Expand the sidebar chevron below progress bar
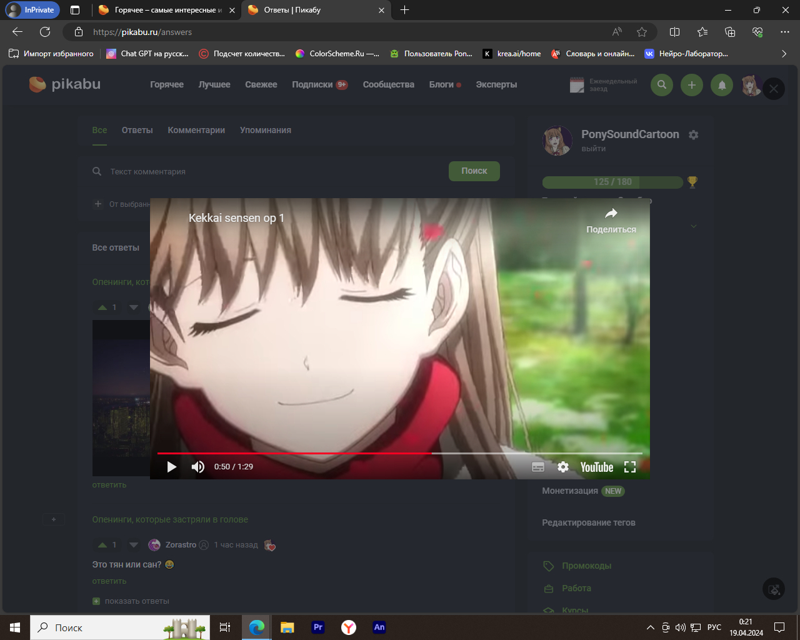 click(693, 226)
